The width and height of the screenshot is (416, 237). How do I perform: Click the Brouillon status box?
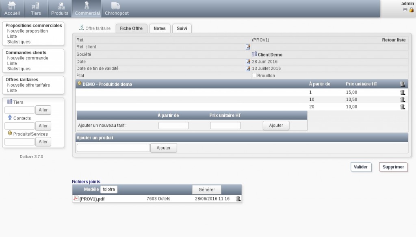[254, 75]
